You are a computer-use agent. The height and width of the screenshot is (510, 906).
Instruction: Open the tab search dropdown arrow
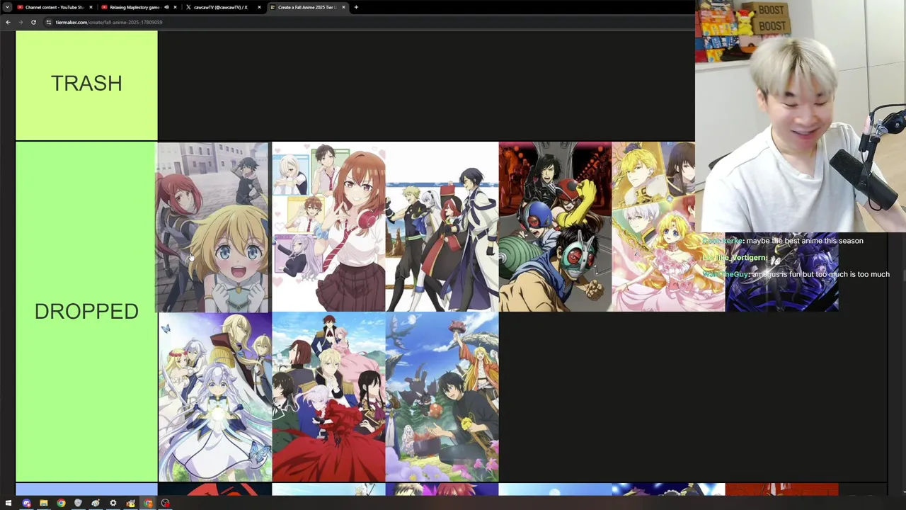click(x=8, y=7)
